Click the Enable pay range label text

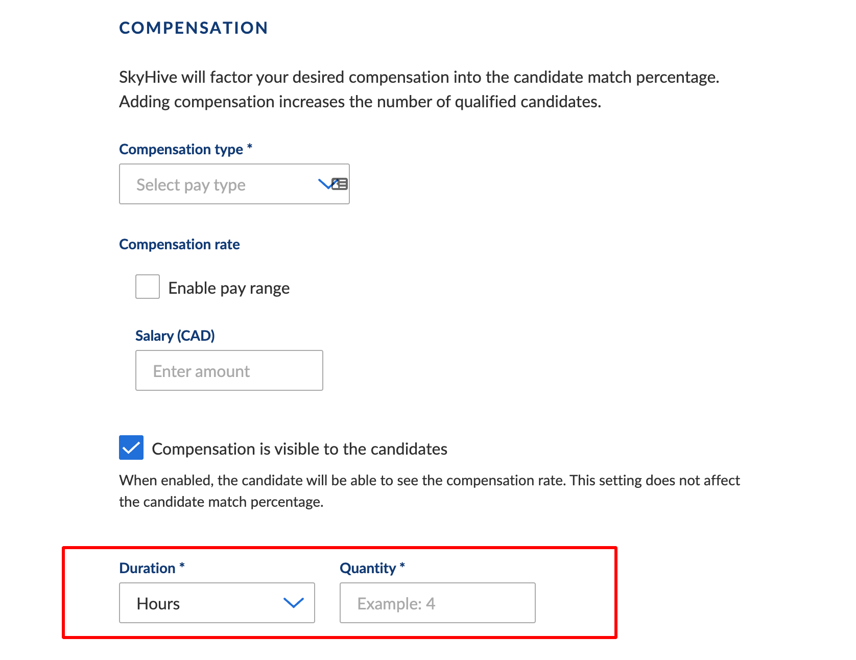[x=229, y=288]
